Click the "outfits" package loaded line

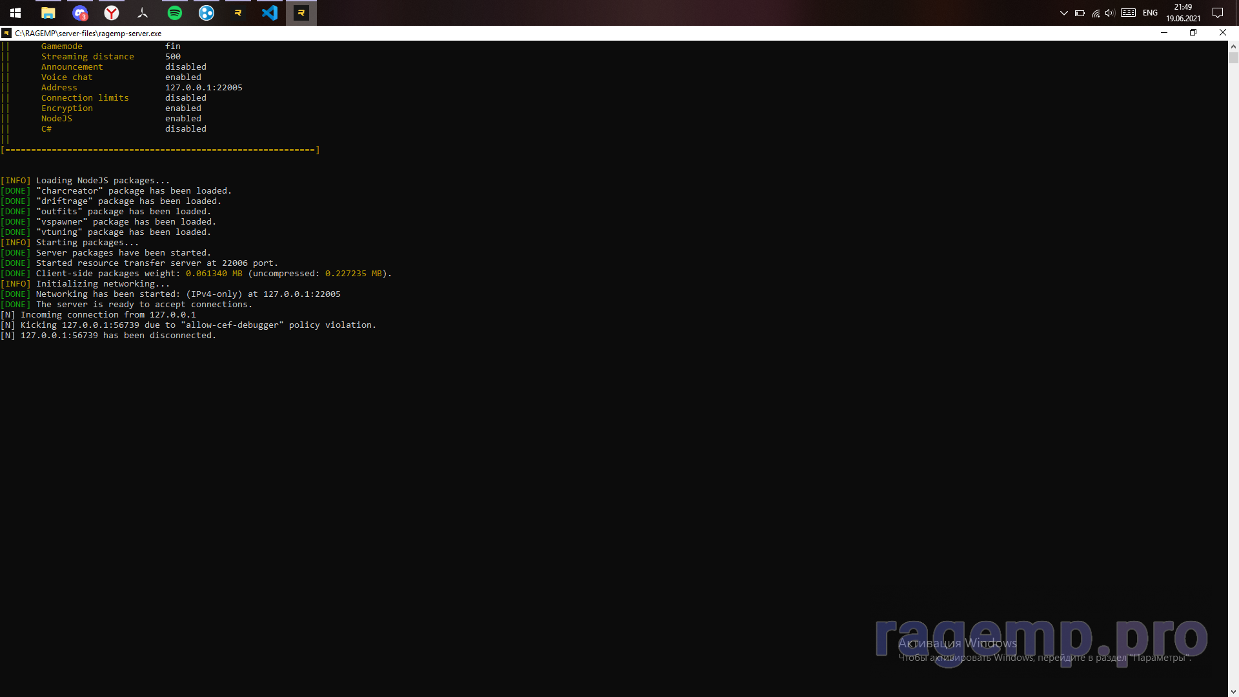[x=106, y=212]
